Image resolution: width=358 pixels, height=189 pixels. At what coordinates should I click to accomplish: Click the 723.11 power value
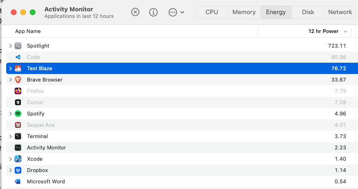pos(337,46)
